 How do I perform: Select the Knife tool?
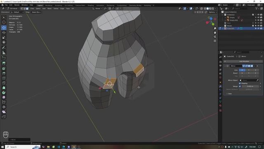pyautogui.click(x=4, y=83)
